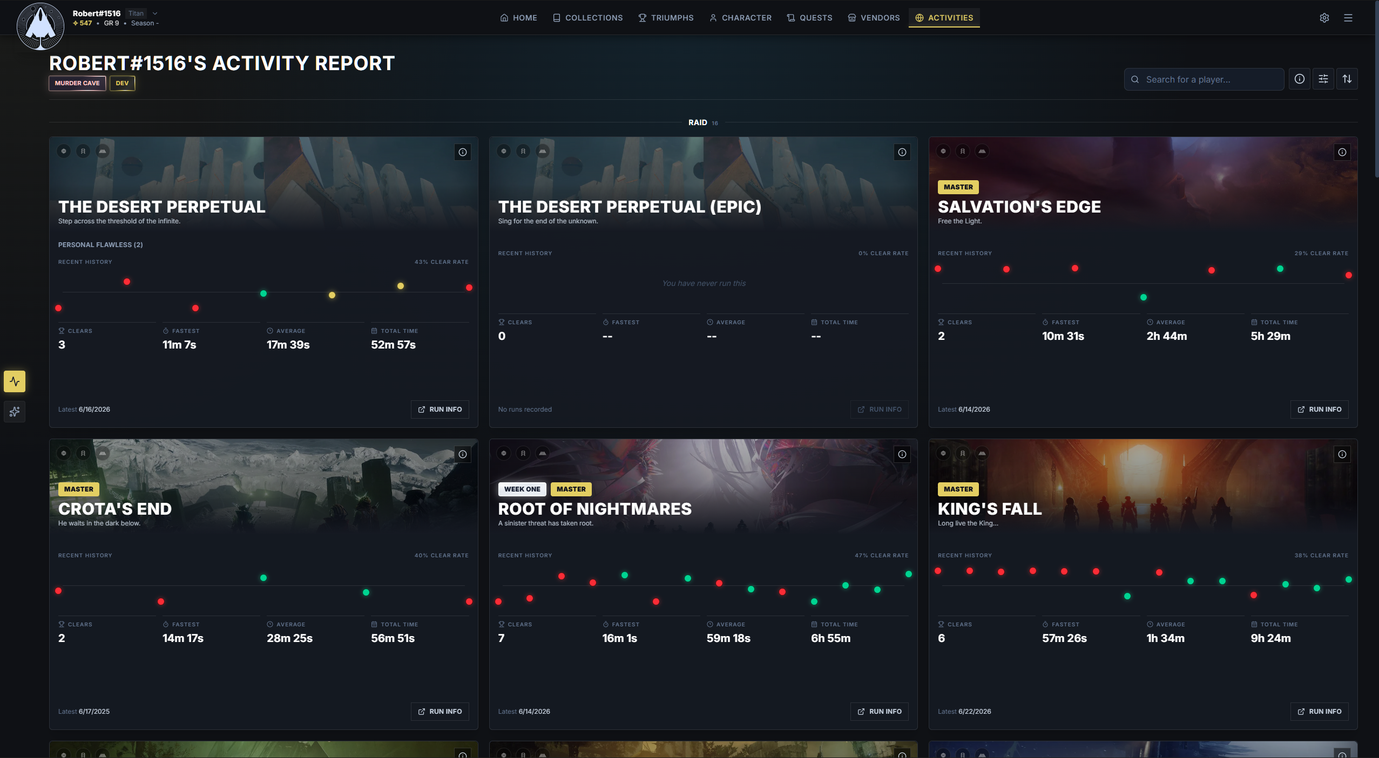Click the Titan class icon on King's Fall
The width and height of the screenshot is (1379, 758).
pyautogui.click(x=943, y=453)
